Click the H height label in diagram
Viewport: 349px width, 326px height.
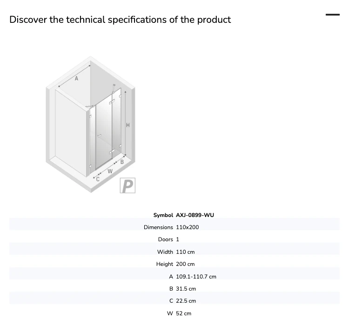coord(128,125)
